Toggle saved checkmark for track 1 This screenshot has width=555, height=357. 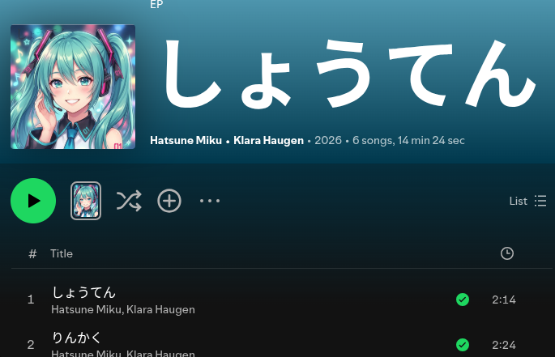[463, 300]
